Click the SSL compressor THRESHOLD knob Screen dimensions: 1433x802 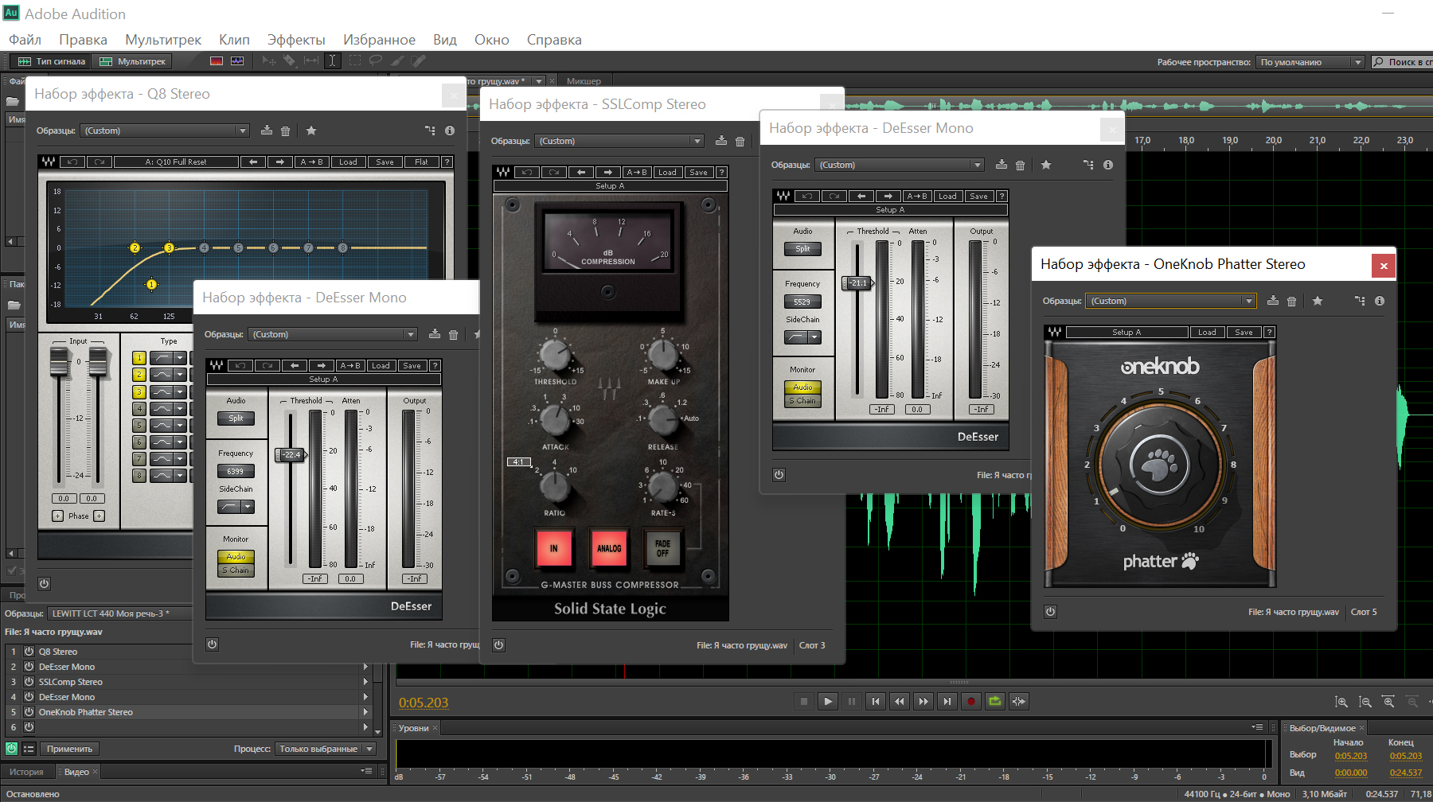pos(555,354)
